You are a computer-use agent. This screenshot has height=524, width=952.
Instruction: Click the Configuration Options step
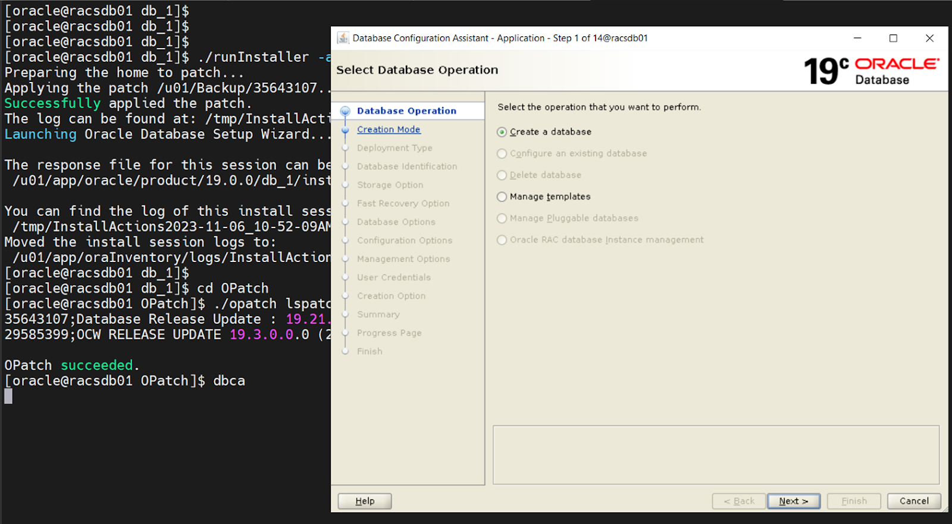(x=405, y=240)
